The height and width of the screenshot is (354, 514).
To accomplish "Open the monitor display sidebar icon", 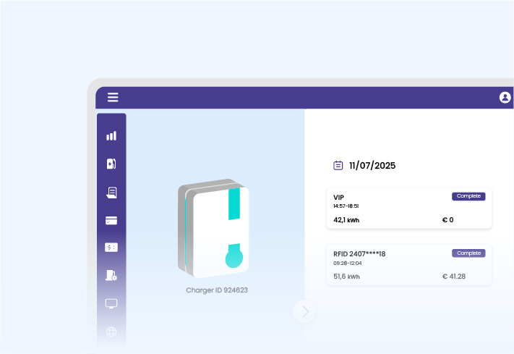I will [111, 303].
